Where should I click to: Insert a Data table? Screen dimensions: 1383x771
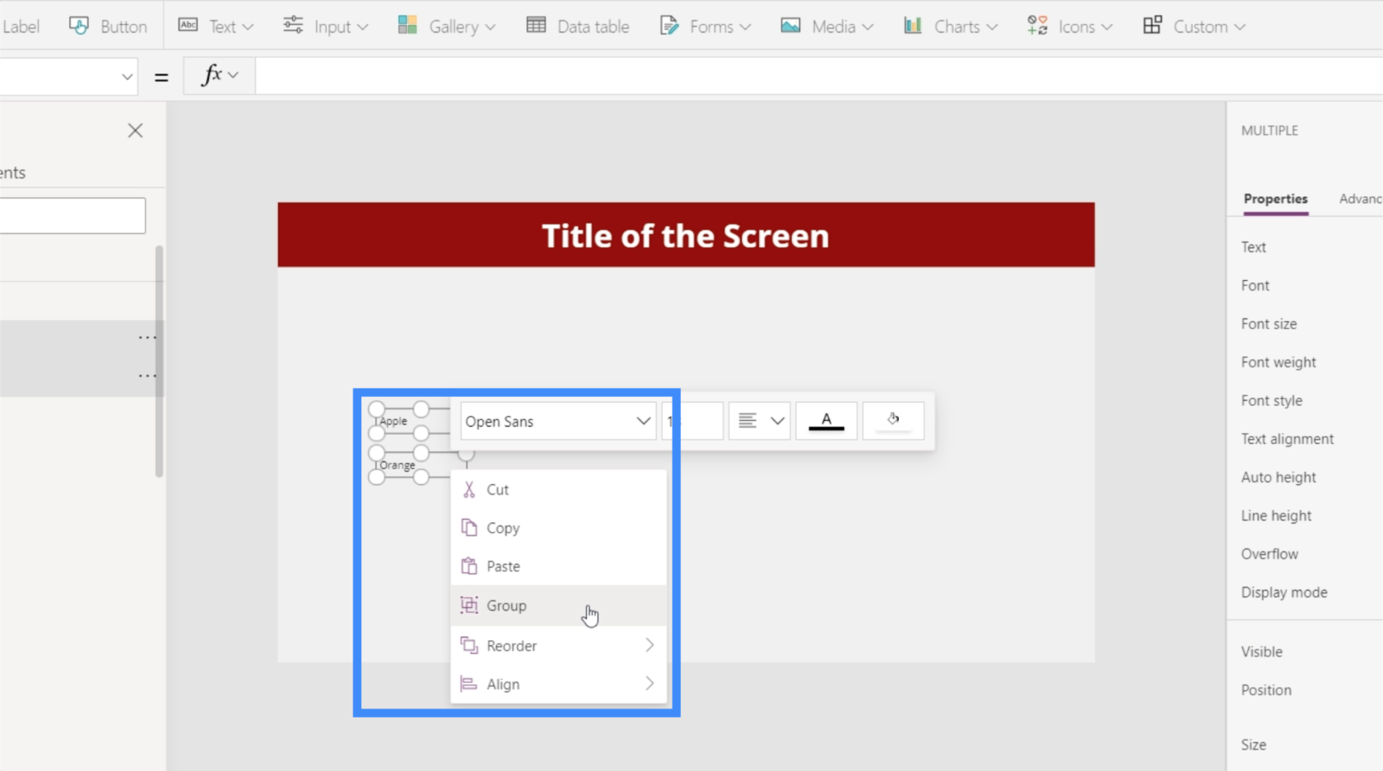pos(578,26)
